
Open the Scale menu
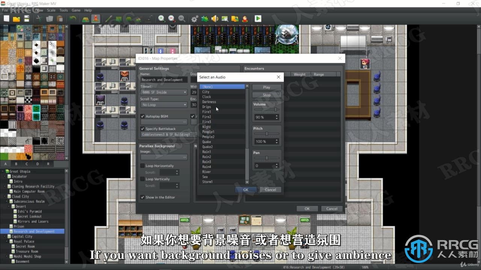51,10
